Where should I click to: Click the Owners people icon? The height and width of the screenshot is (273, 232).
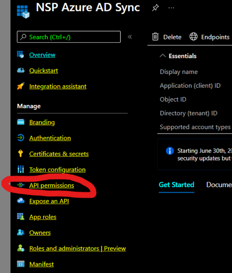[x=21, y=232]
